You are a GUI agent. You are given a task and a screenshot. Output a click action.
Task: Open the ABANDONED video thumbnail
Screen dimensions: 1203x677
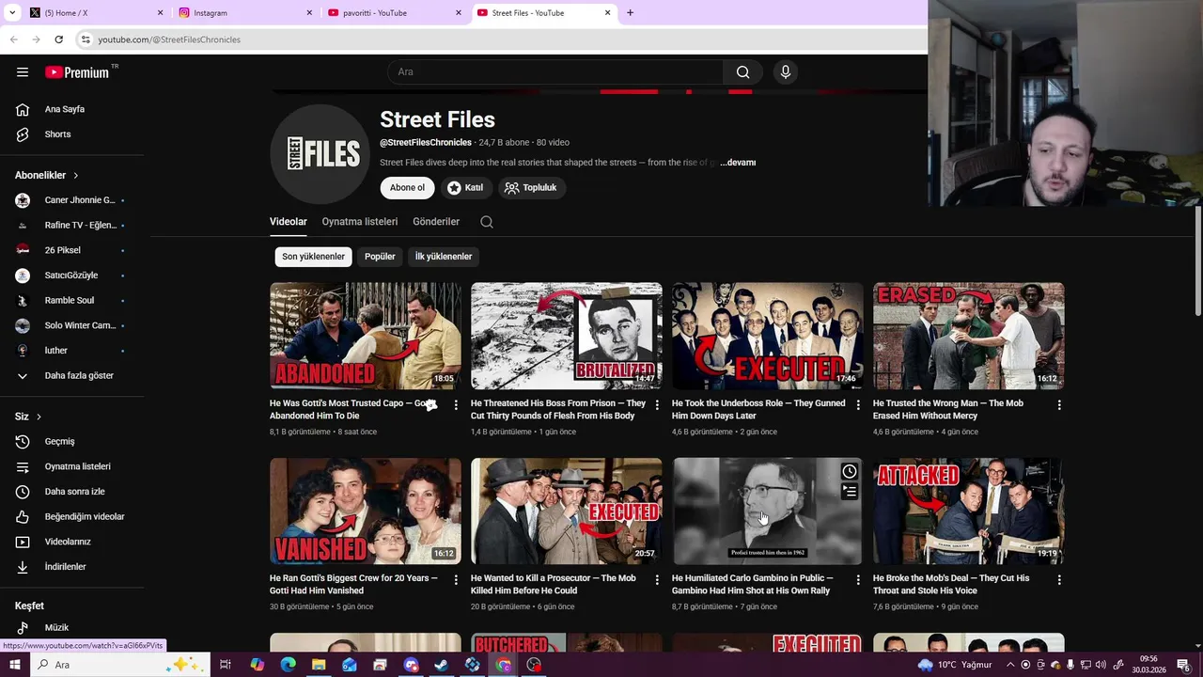(x=366, y=336)
